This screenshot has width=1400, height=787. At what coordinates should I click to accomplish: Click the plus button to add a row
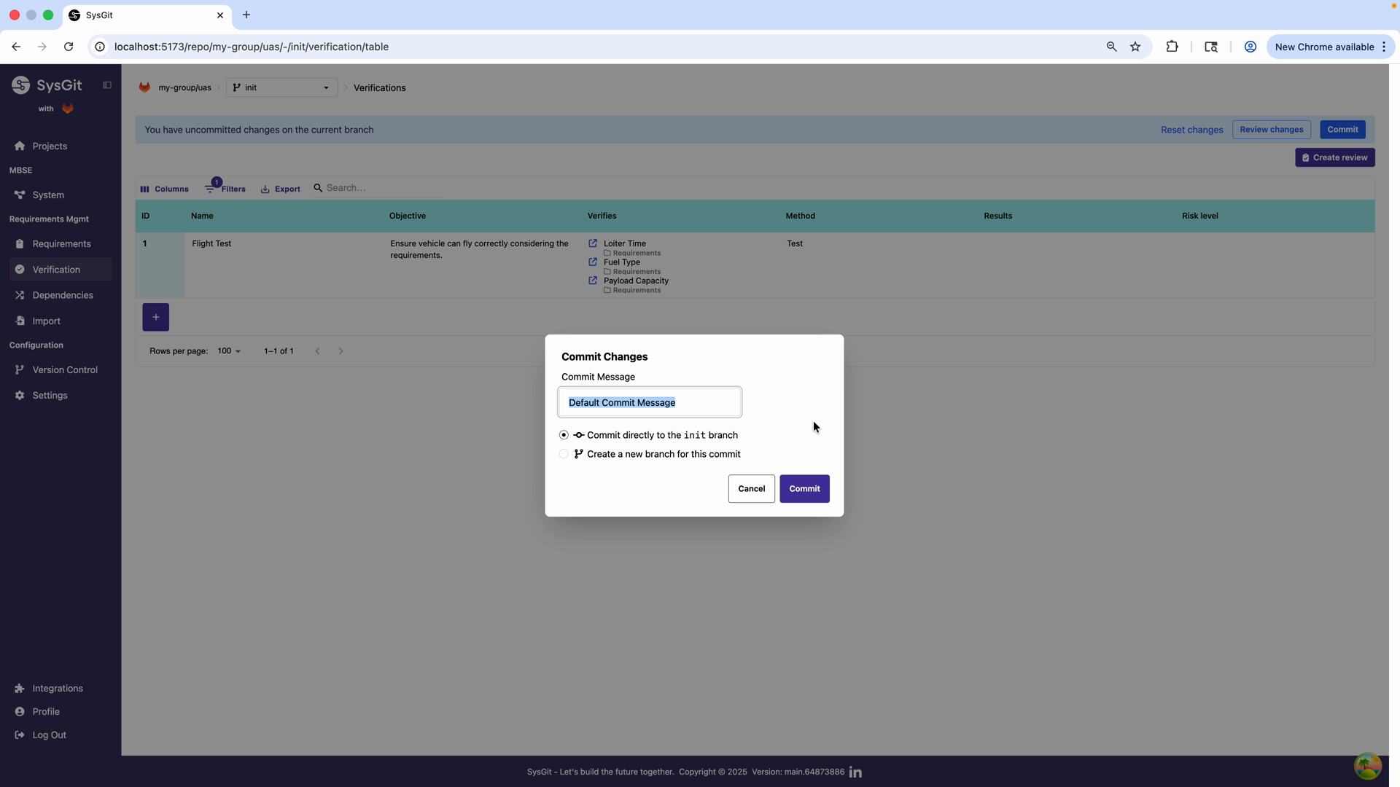(x=155, y=317)
